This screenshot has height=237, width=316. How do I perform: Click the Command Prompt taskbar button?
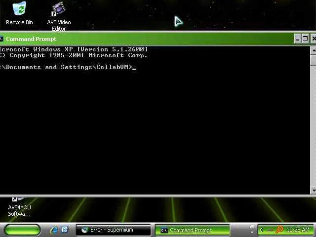pyautogui.click(x=193, y=230)
